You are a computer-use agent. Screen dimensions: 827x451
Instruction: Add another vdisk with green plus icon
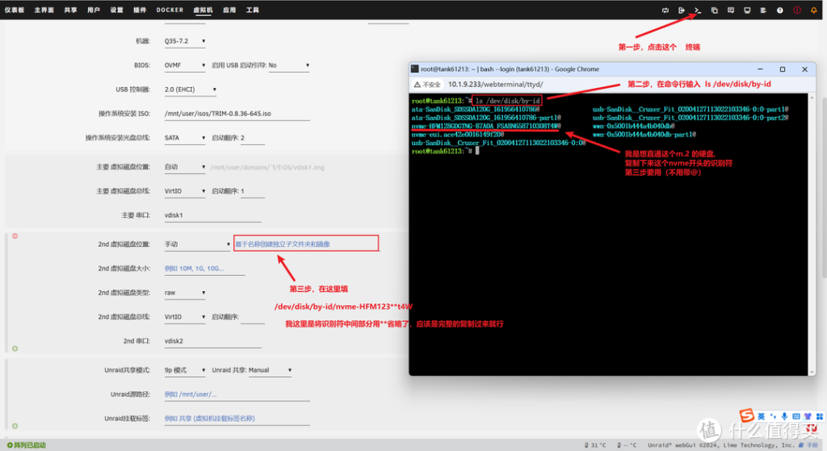click(x=15, y=349)
